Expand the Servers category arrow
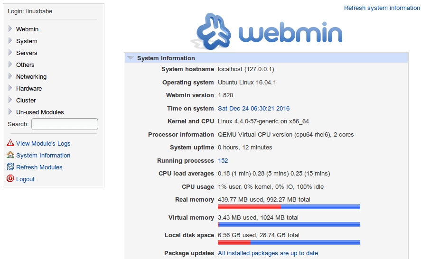421x259 pixels. point(10,53)
